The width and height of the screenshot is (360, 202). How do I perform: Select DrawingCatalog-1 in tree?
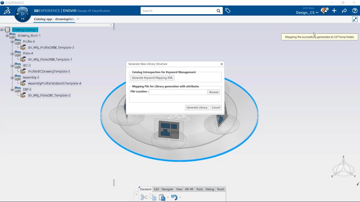click(25, 30)
